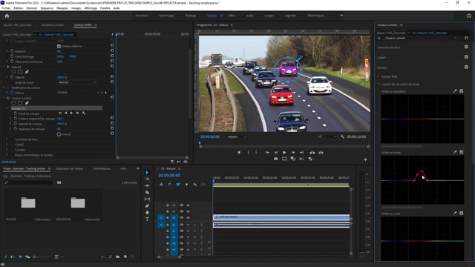Image resolution: width=475 pixels, height=267 pixels.
Task: Toggle Correction de base section checkbox in Lumetri
Action: (466, 47)
